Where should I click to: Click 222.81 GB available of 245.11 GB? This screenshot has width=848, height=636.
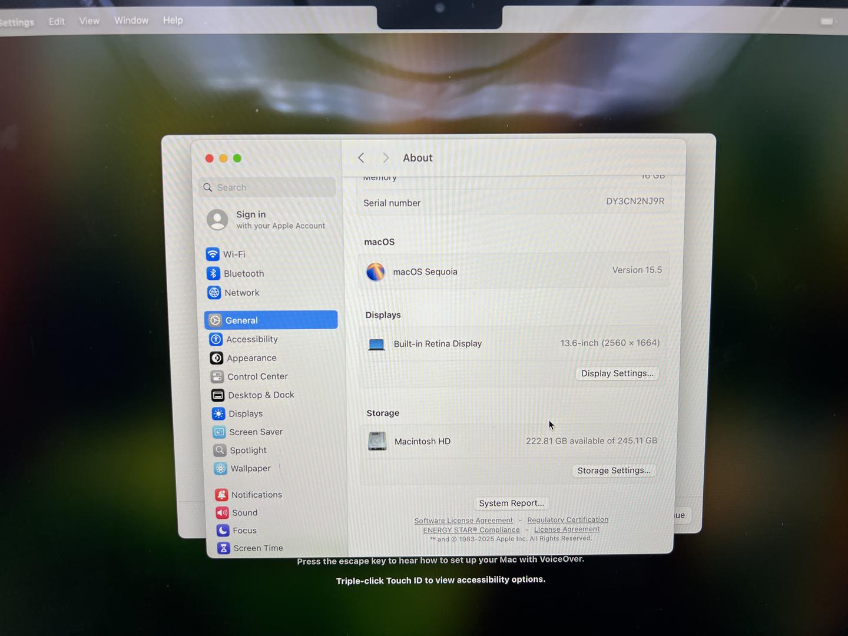coord(591,440)
